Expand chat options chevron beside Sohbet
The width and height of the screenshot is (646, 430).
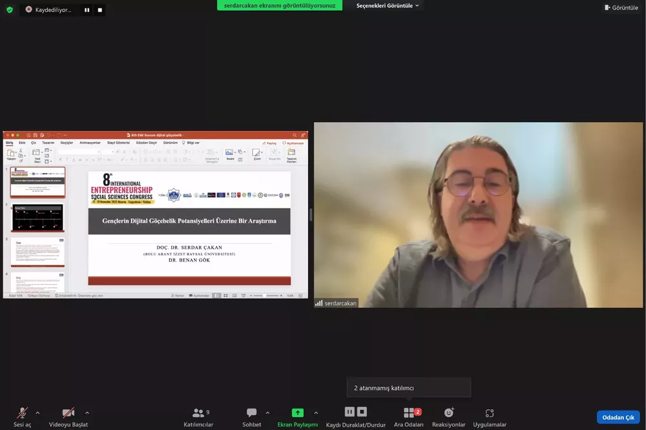pos(267,413)
